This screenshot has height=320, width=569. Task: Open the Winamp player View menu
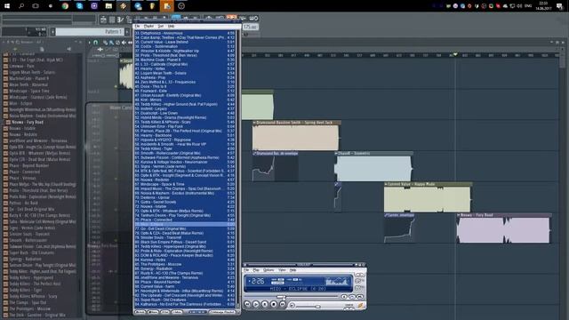pos(282,270)
